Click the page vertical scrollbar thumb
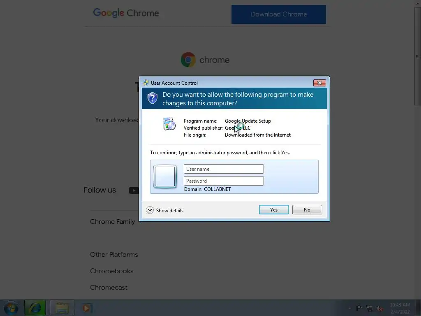421x316 pixels. tap(417, 56)
